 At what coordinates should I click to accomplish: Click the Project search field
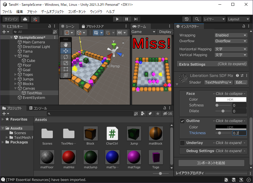90,114
